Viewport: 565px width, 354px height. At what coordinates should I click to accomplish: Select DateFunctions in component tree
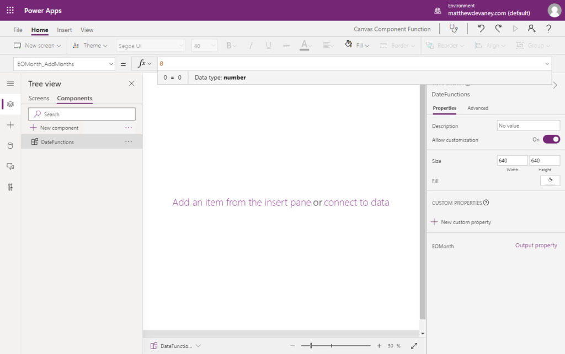tap(82, 141)
